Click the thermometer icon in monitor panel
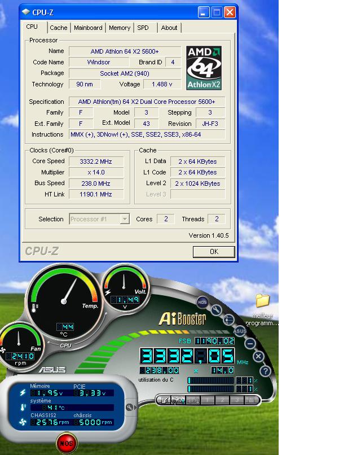361x455 pixels. coord(23,408)
